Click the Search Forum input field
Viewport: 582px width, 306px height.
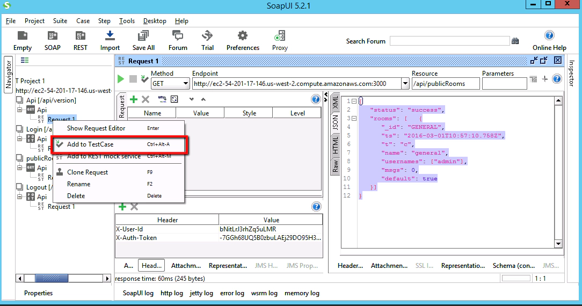click(449, 41)
